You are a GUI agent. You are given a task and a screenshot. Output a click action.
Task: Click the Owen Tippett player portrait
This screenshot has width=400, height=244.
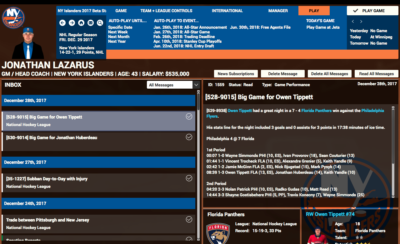tap(317, 235)
